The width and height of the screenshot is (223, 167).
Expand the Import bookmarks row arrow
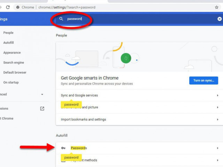point(217,119)
